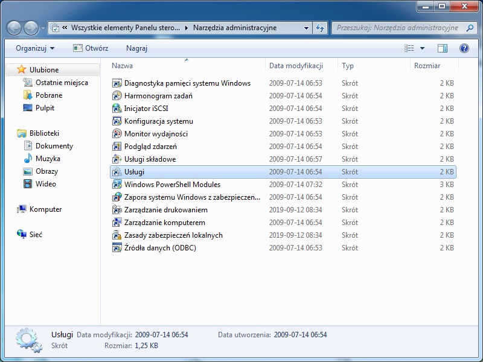Click the breadcrumb arrow after Wszystkie elementy Panelu
Image resolution: width=483 pixels, height=362 pixels.
(x=187, y=28)
